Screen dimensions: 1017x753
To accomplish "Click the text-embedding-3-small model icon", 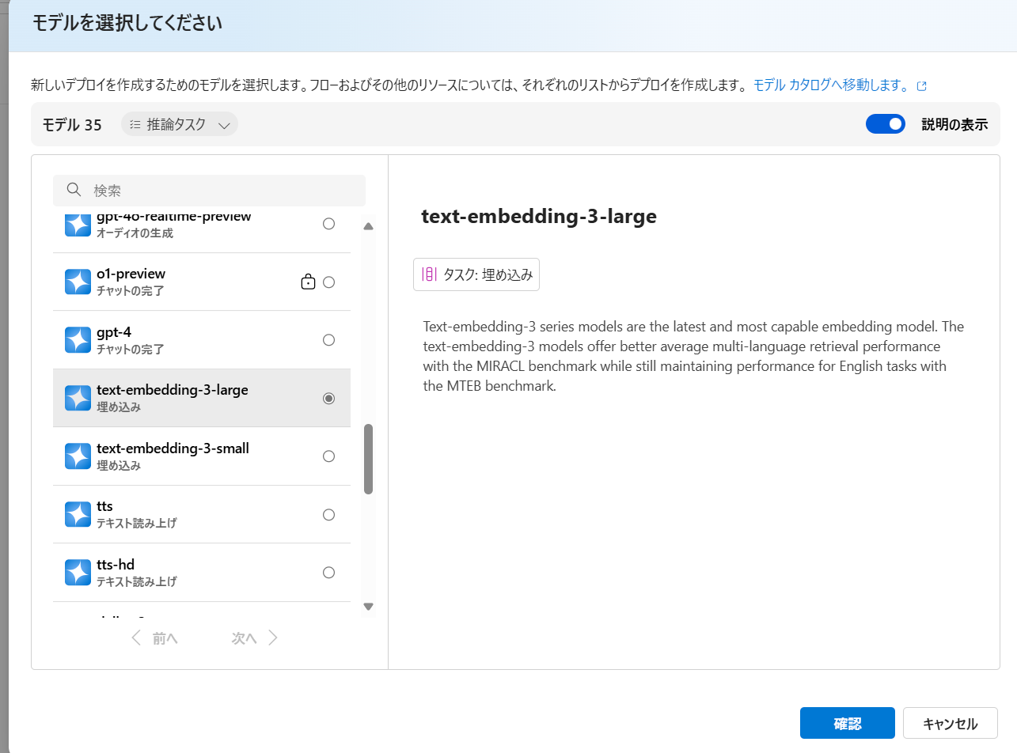I will tap(78, 456).
